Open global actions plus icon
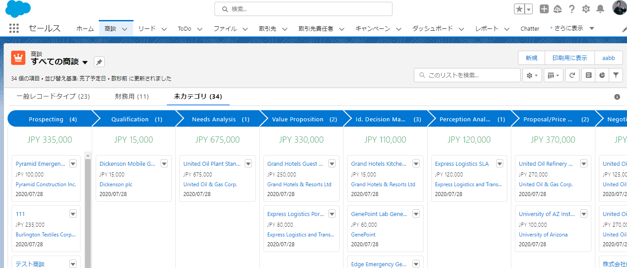Image resolution: width=627 pixels, height=268 pixels. (544, 9)
